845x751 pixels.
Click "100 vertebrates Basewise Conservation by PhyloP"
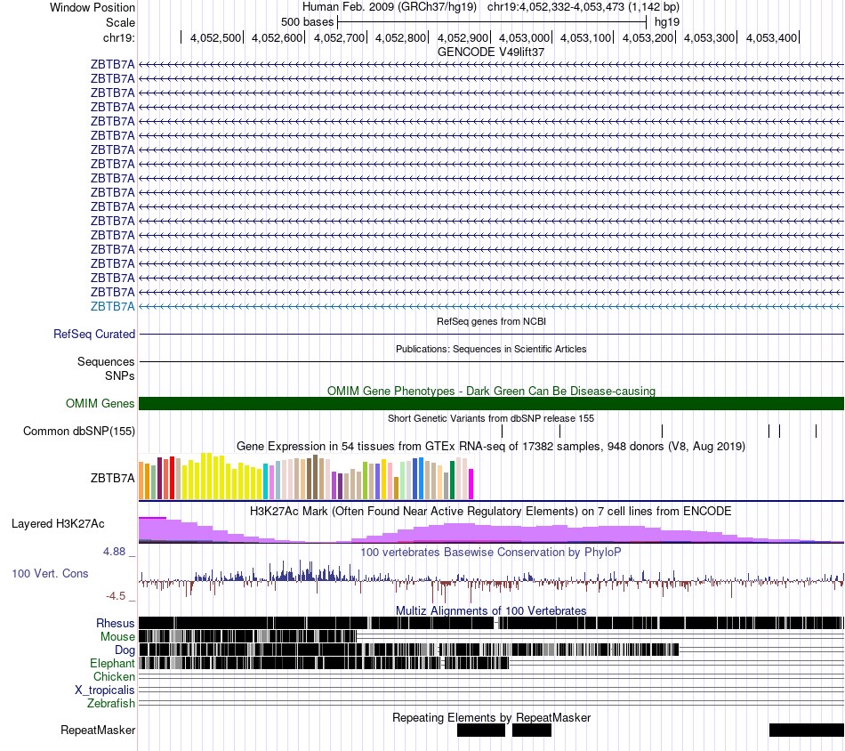click(491, 552)
